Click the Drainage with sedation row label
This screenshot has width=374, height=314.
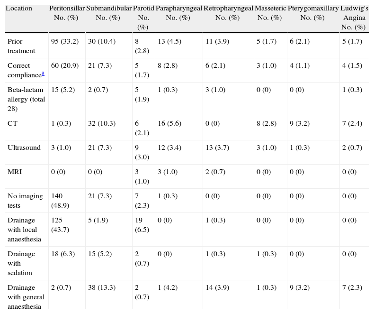[x=21, y=263]
